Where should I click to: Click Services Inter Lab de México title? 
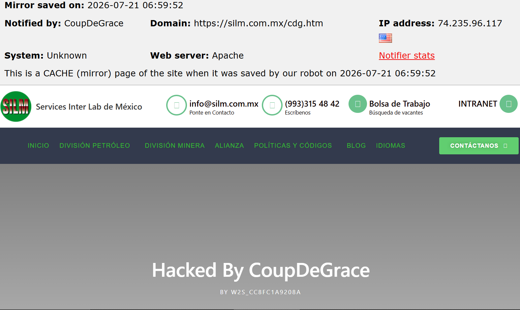(89, 107)
